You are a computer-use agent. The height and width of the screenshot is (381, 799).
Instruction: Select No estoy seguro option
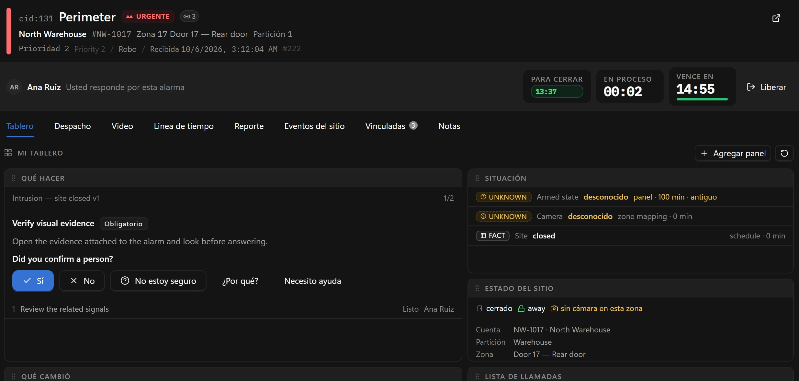[x=158, y=281]
